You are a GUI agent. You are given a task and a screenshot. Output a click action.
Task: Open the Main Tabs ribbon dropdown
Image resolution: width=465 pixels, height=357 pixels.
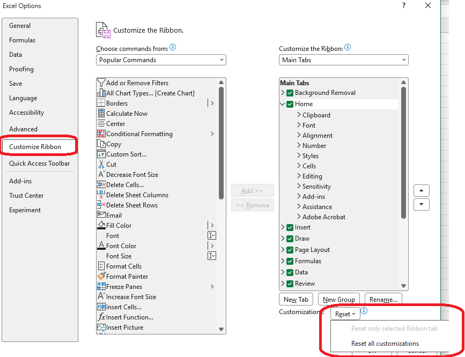[x=343, y=60]
